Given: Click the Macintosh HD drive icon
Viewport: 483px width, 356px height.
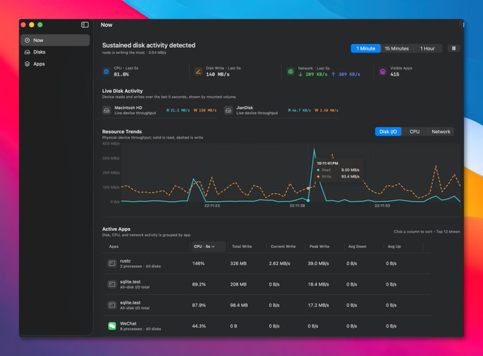Looking at the screenshot, I should pos(107,110).
